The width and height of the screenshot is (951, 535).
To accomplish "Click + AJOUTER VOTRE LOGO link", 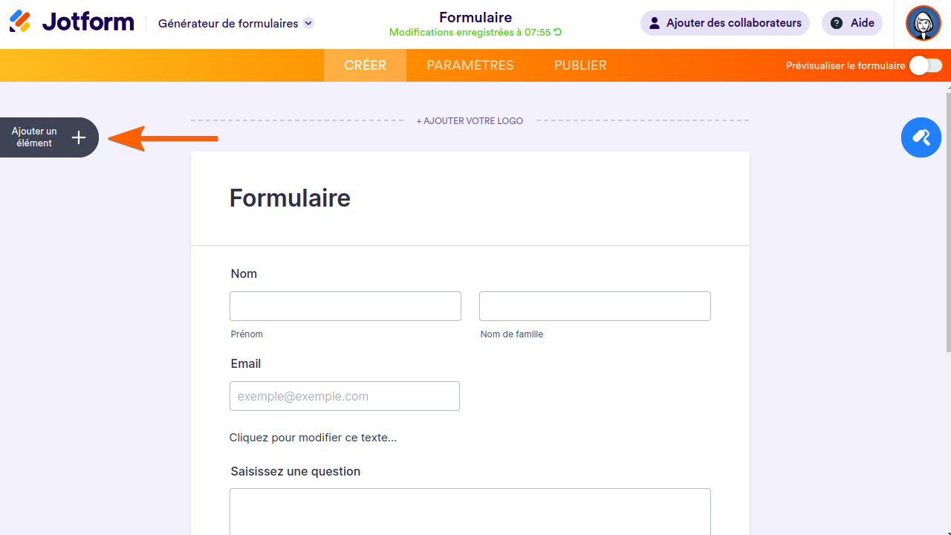I will 470,120.
